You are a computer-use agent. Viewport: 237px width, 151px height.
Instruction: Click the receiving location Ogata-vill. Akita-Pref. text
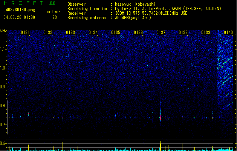point(168,9)
